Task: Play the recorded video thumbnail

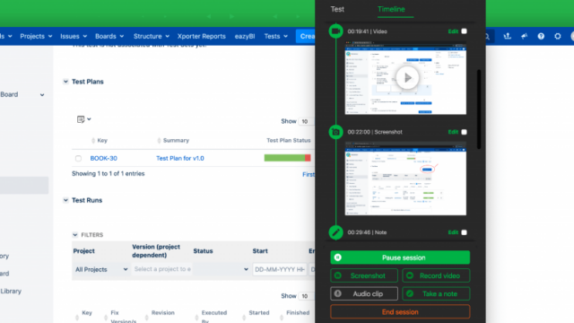Action: [x=407, y=78]
